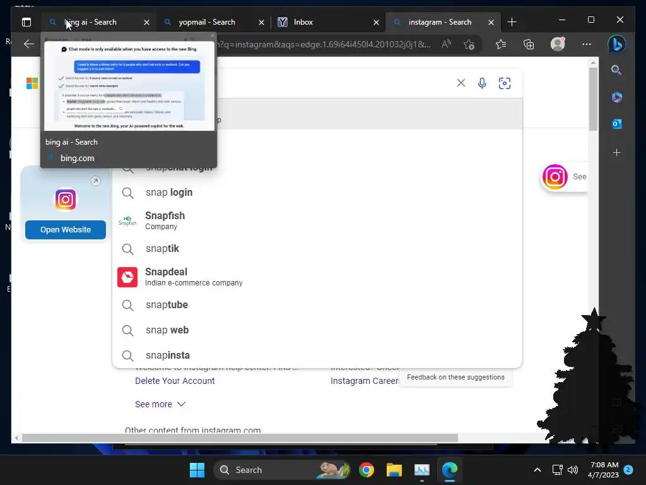
Task: Pick the Snapdeal suggestion
Action: pyautogui.click(x=317, y=277)
